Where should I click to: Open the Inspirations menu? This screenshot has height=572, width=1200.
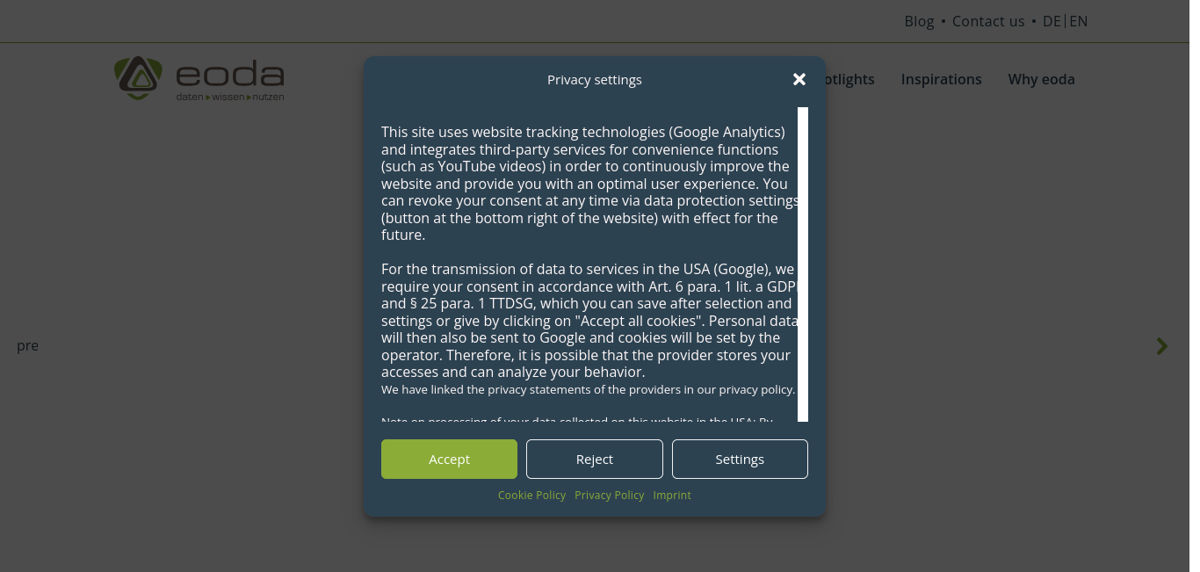(x=941, y=79)
